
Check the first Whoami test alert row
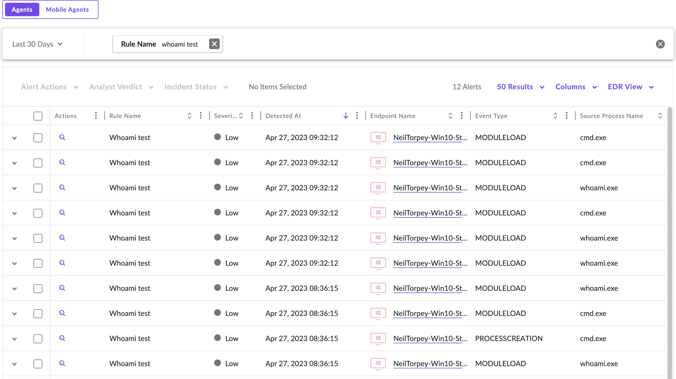(x=38, y=138)
